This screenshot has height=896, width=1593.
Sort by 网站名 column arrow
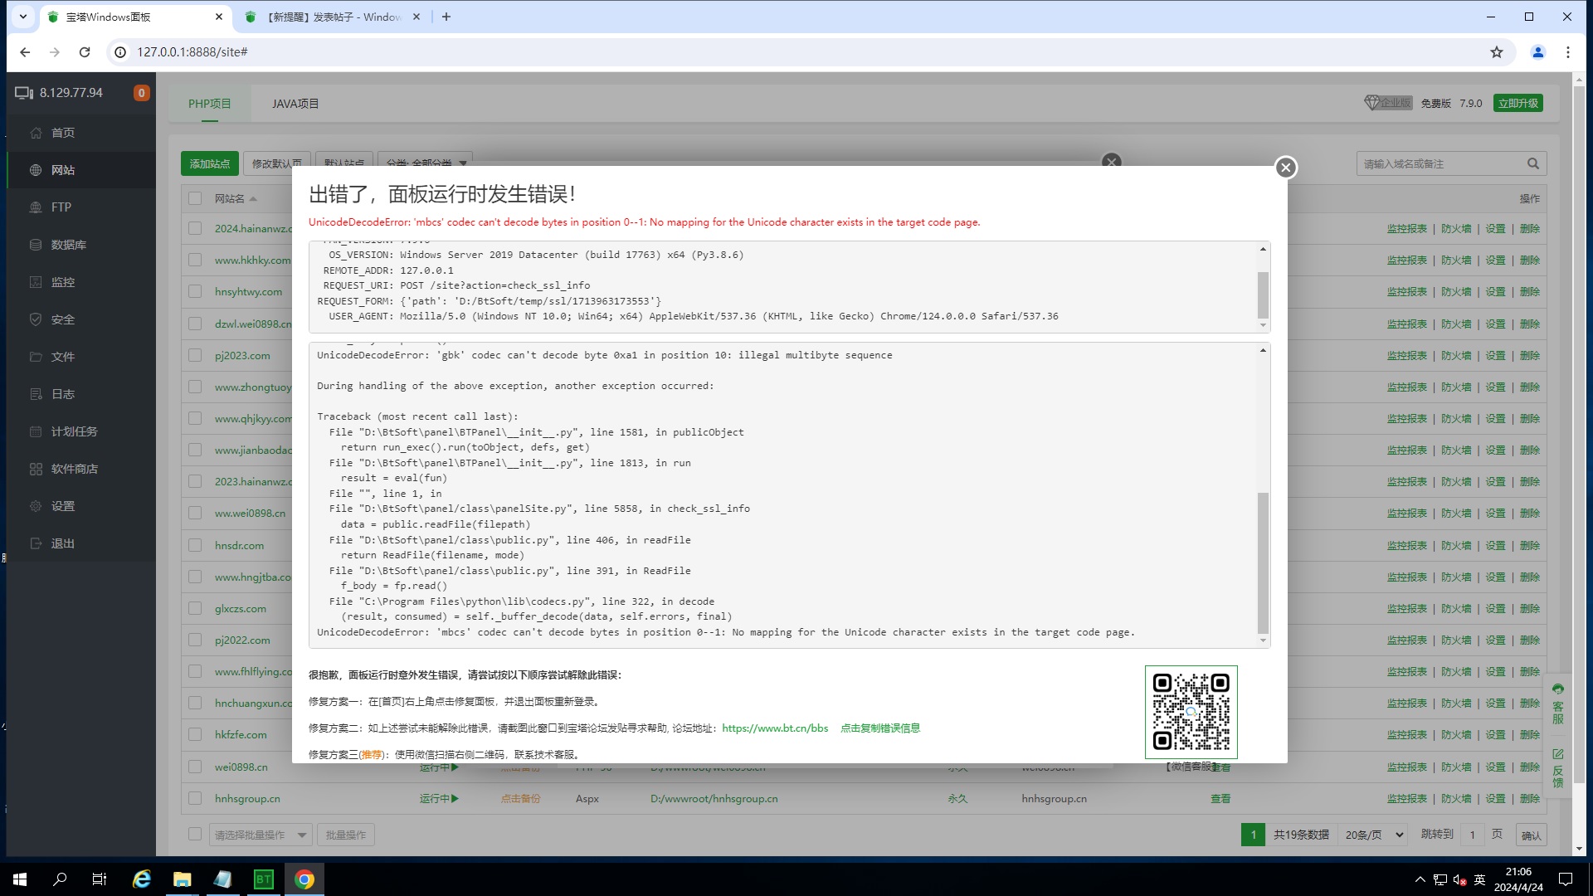pyautogui.click(x=253, y=199)
